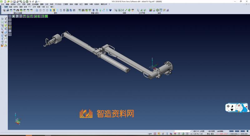Click the blue color swatch in status bar

[232, 131]
